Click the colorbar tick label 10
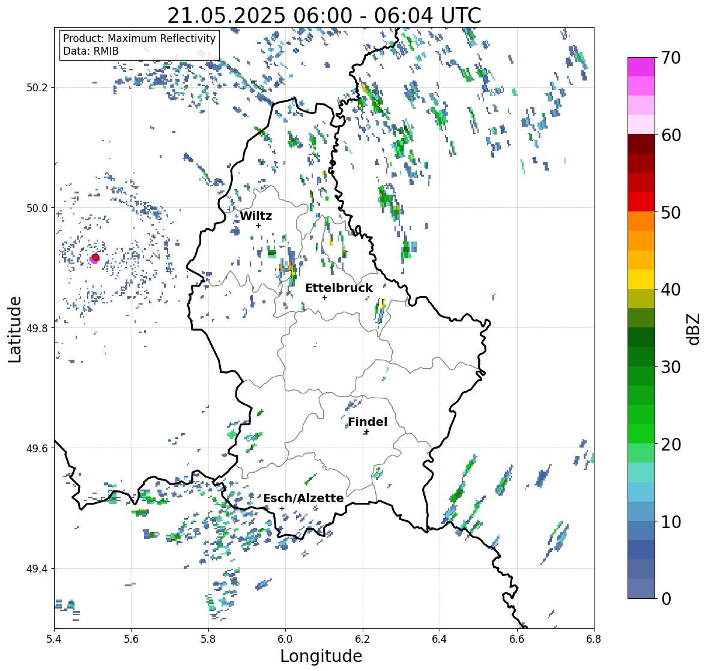 (x=671, y=521)
